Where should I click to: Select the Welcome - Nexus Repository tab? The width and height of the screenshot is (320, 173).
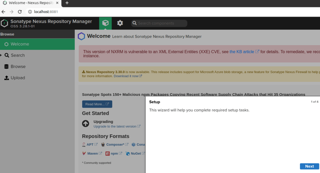pos(31,3)
